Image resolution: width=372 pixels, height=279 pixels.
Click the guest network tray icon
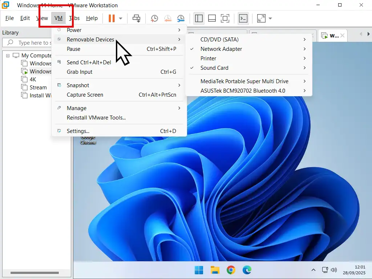tap(325, 270)
